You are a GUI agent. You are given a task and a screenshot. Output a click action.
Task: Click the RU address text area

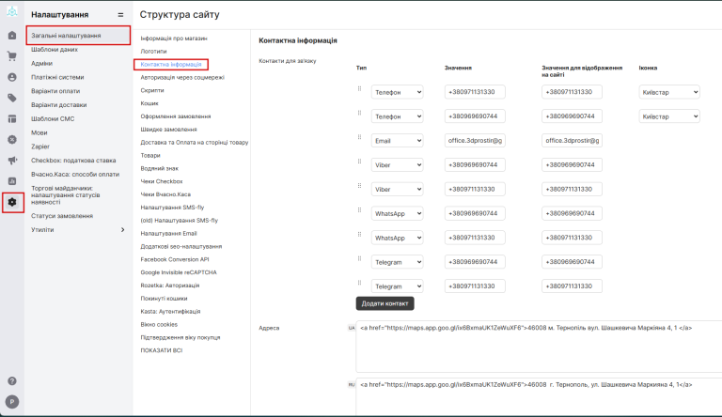point(539,397)
